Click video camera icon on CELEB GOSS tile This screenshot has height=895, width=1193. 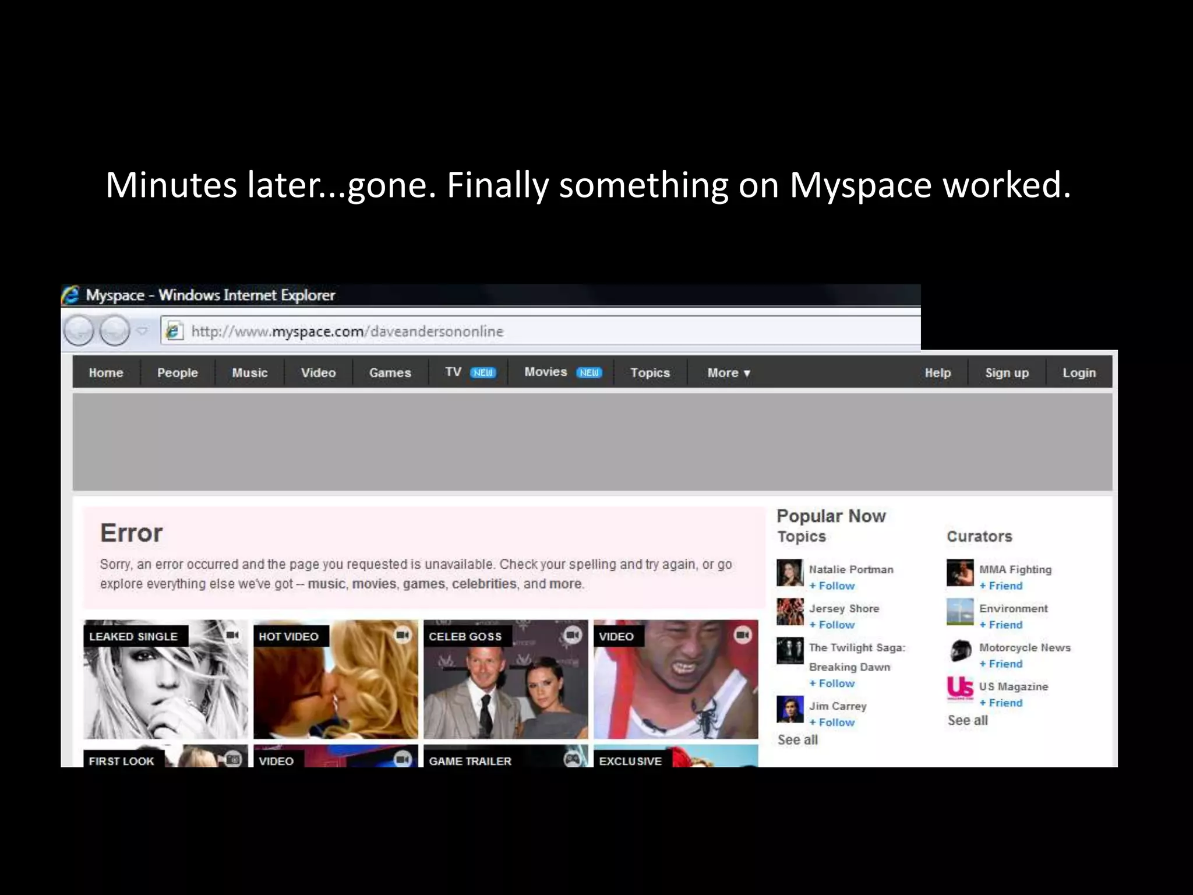tap(573, 635)
